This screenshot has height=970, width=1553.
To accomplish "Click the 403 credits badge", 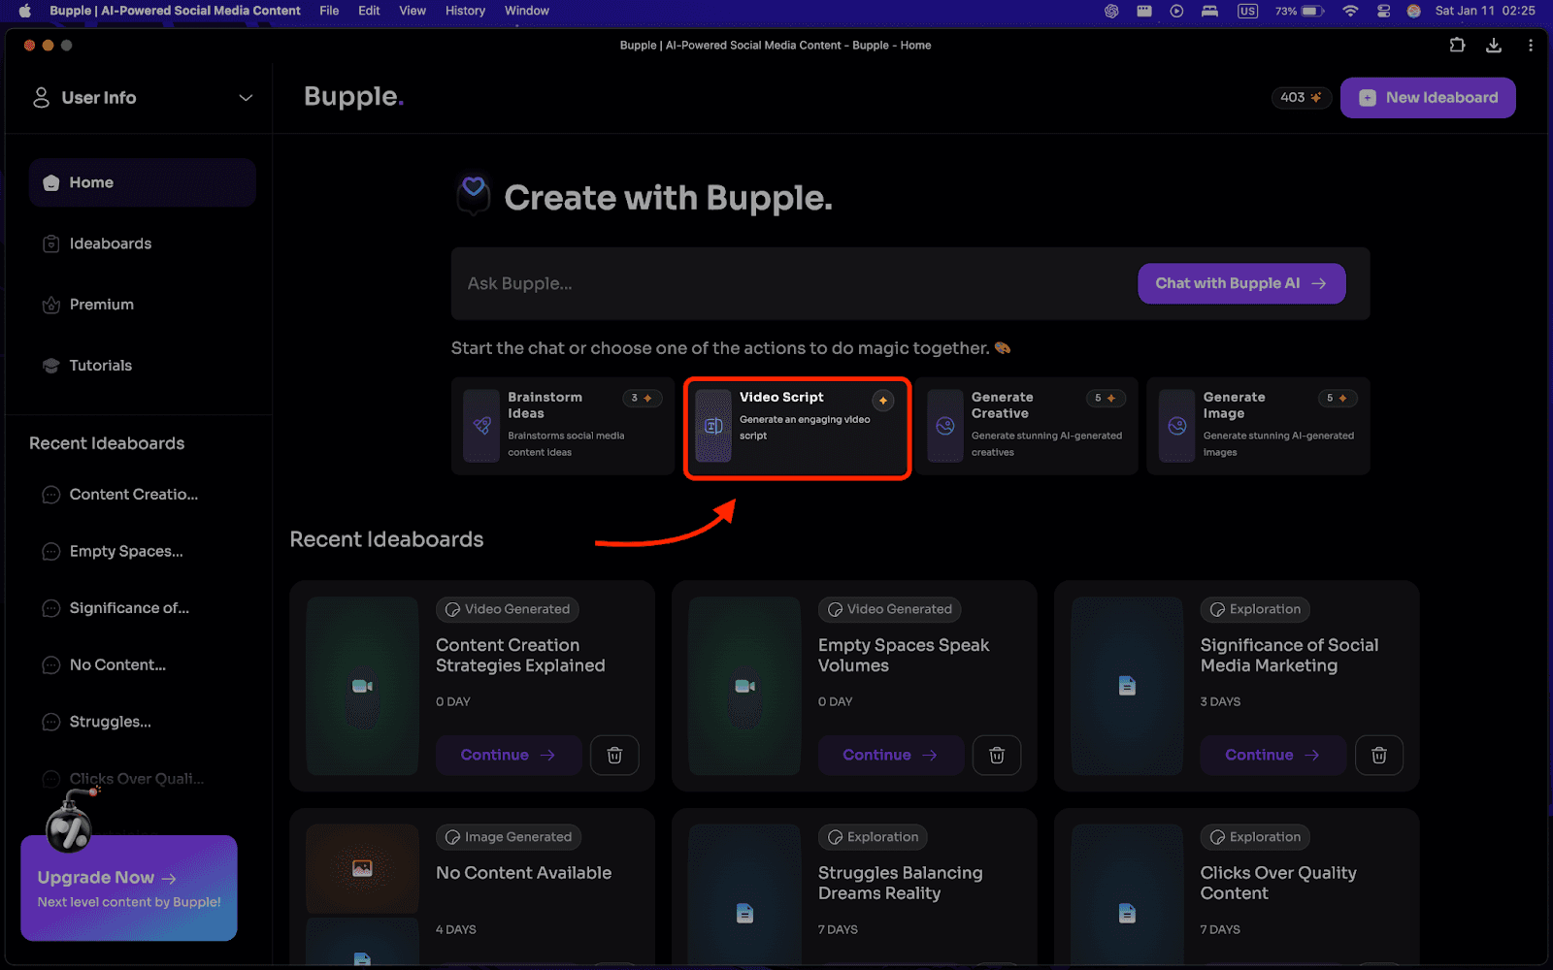I will [x=1301, y=98].
